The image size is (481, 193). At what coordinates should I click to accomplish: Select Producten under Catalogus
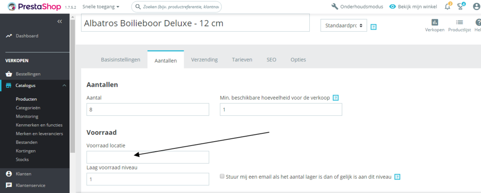pos(26,99)
